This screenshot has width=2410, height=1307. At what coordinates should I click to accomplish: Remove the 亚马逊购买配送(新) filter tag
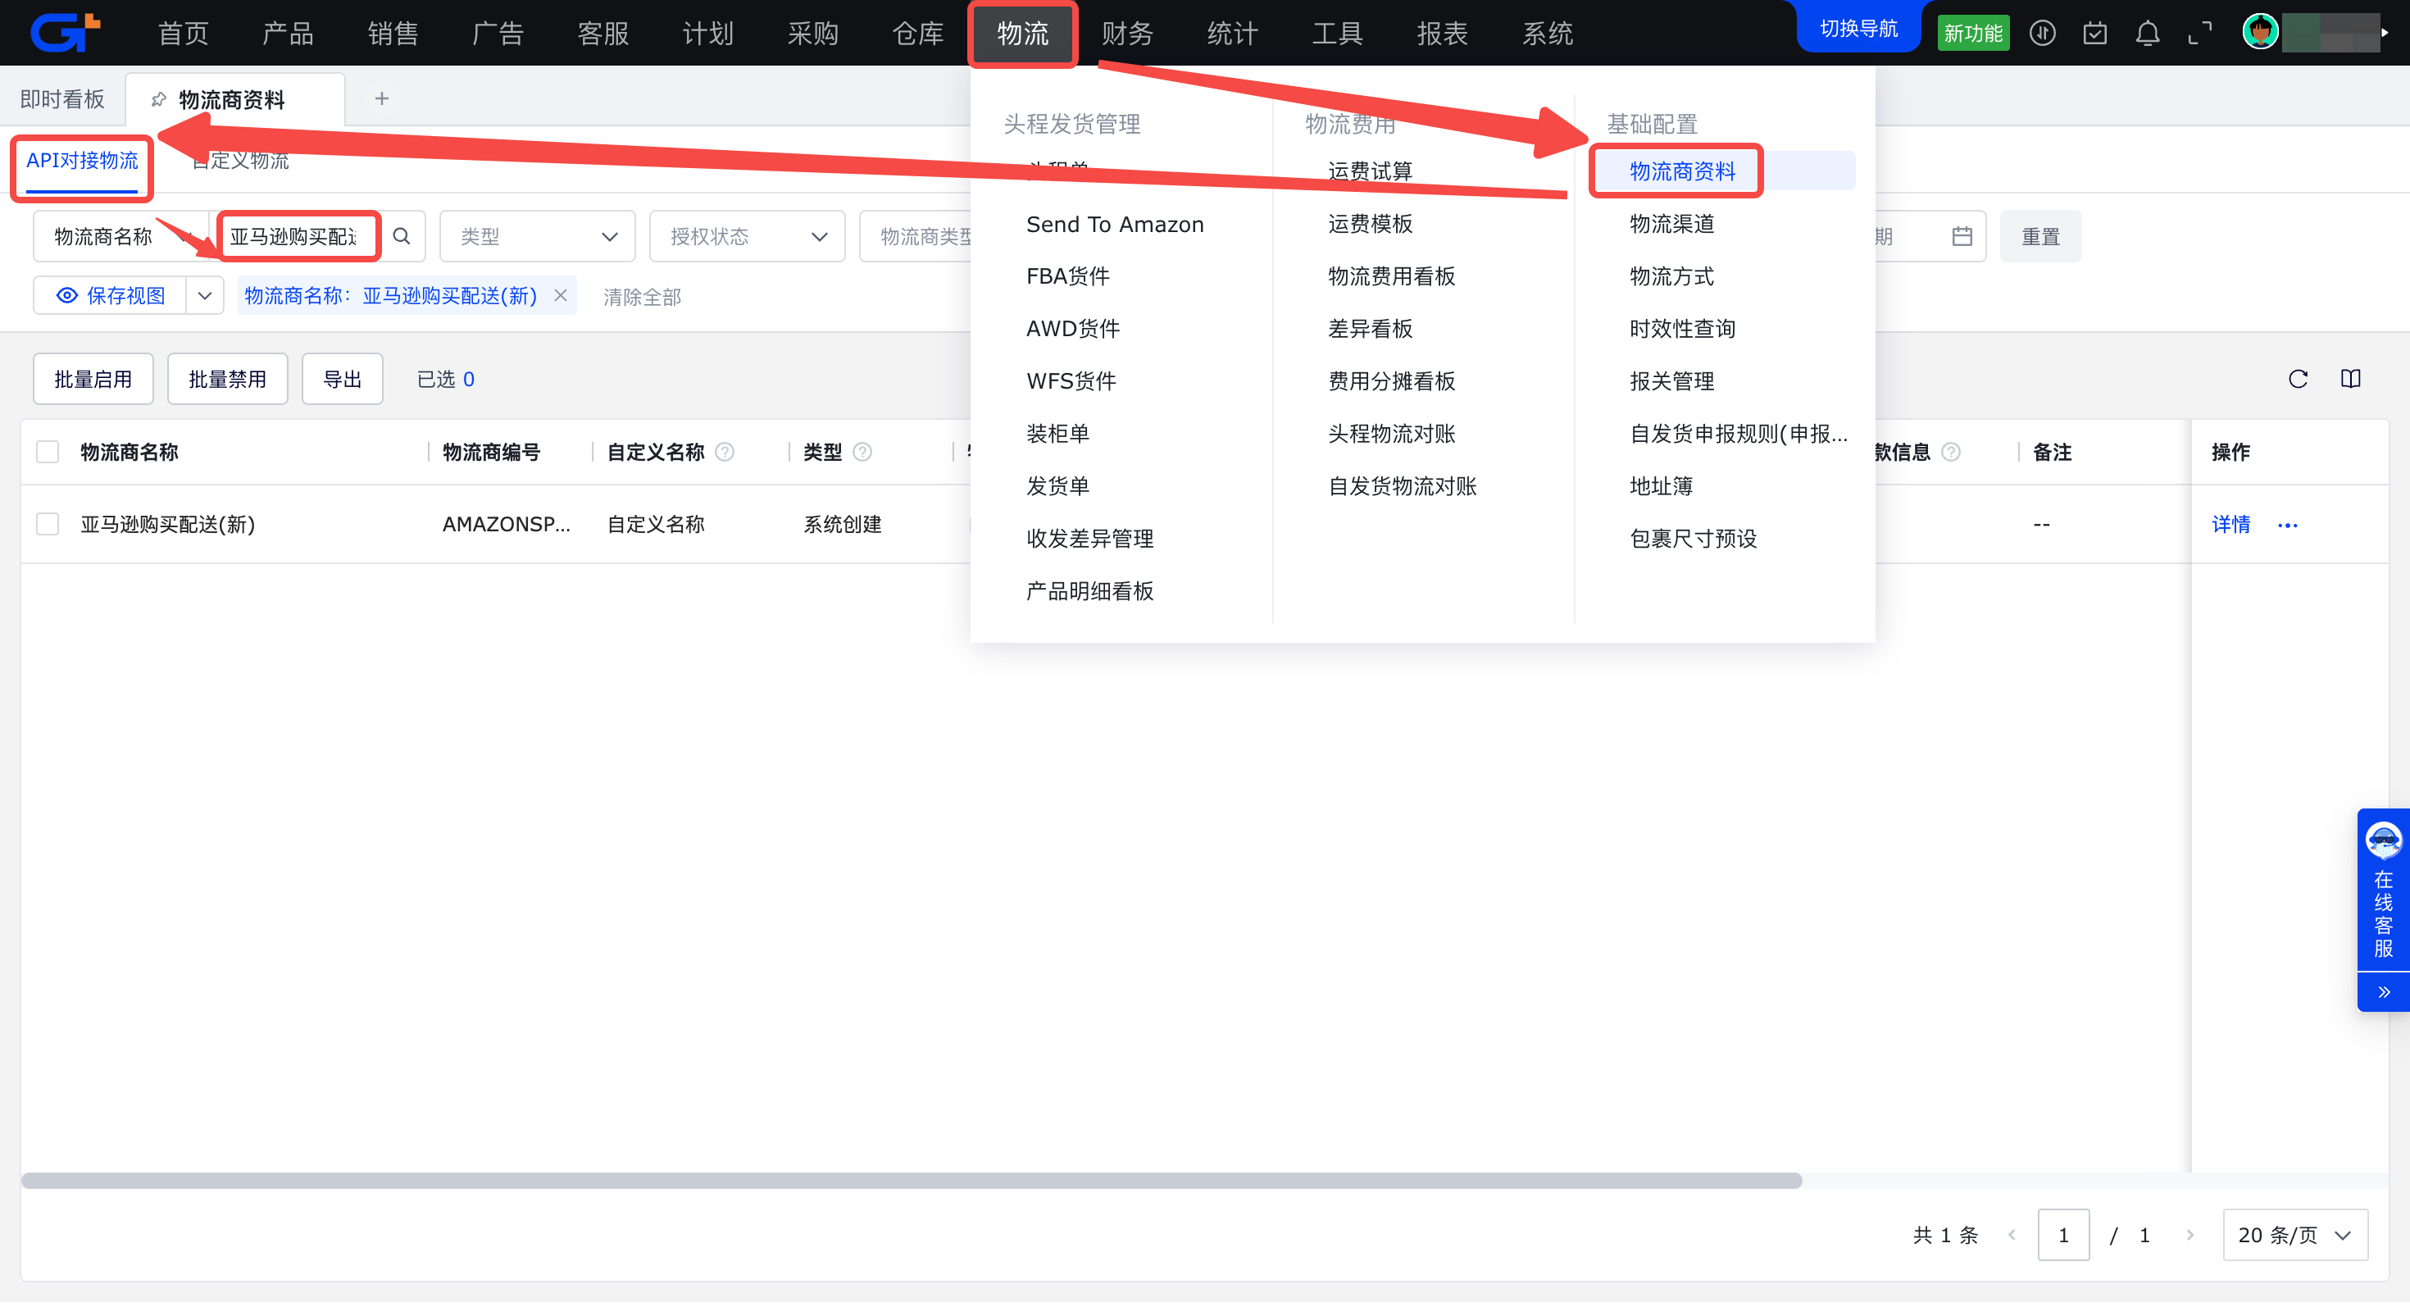tap(561, 297)
